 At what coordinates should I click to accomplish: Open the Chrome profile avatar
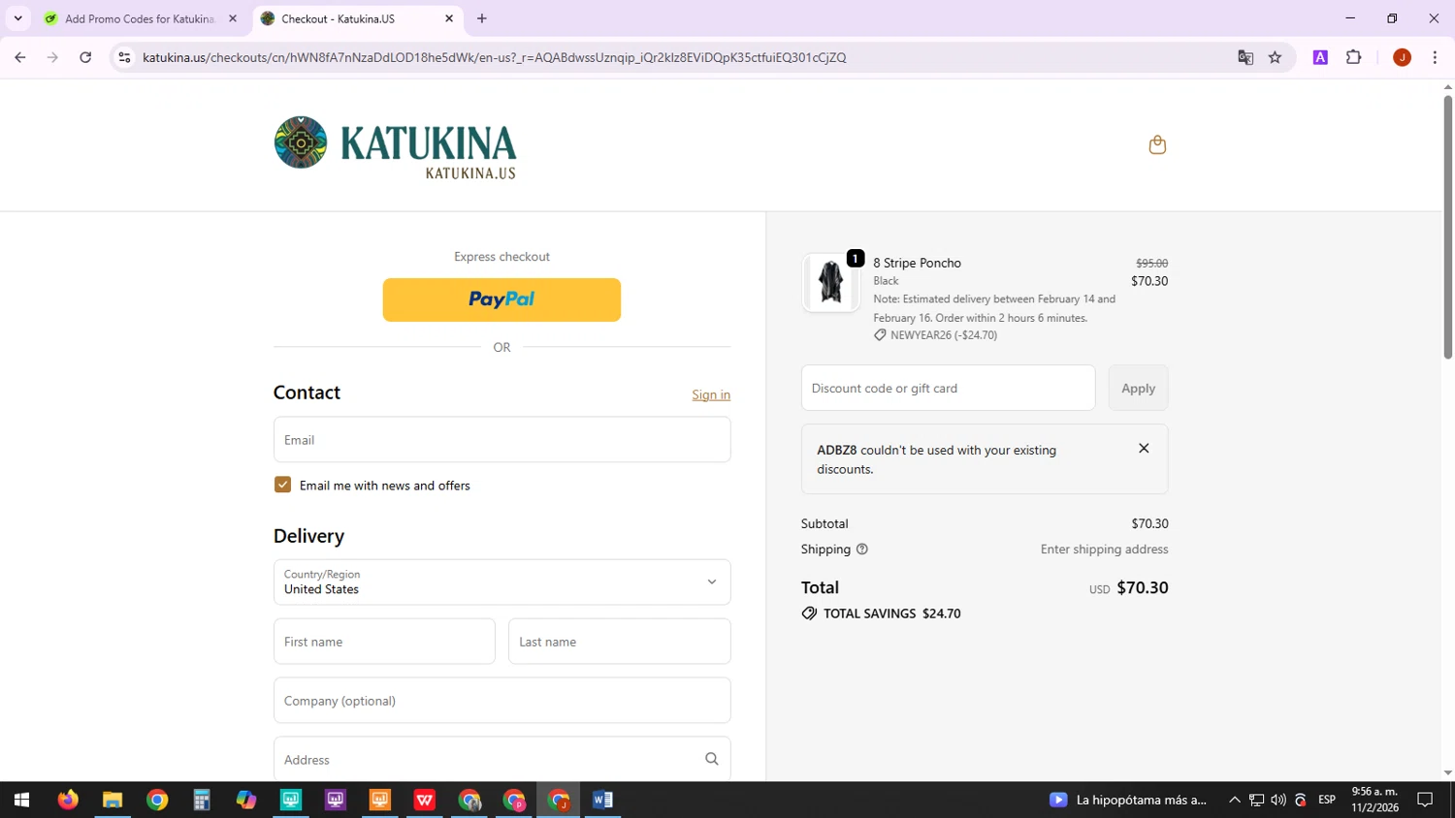pos(1402,57)
